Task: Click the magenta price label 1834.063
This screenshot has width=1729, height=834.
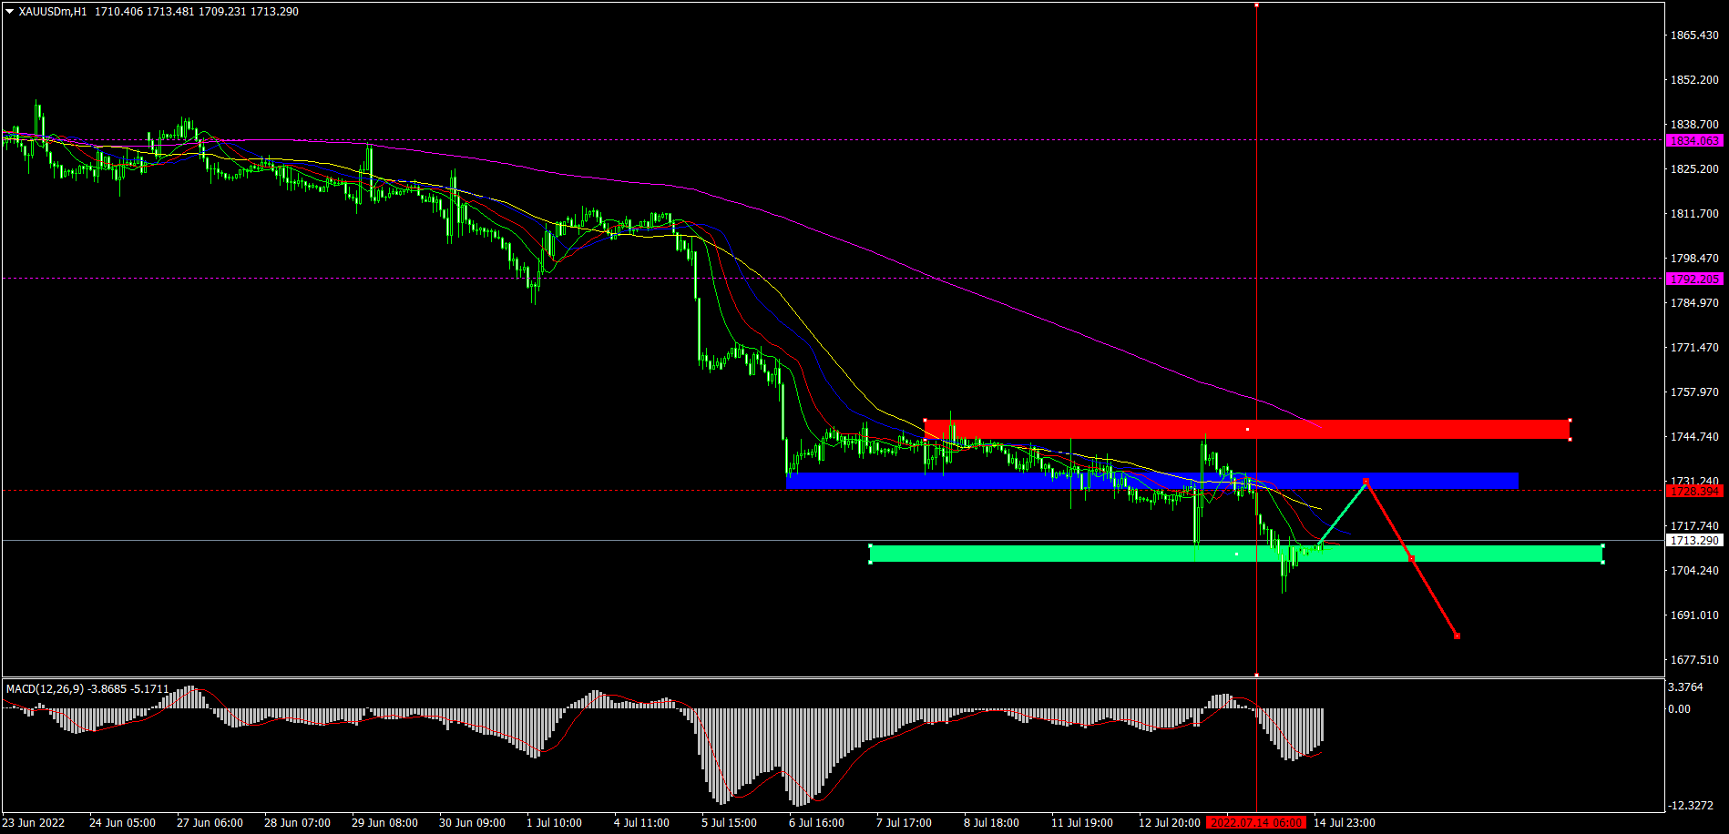Action: click(x=1694, y=141)
